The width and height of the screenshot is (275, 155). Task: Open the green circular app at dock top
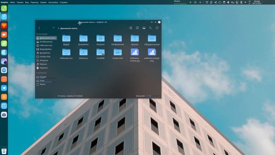(4, 8)
